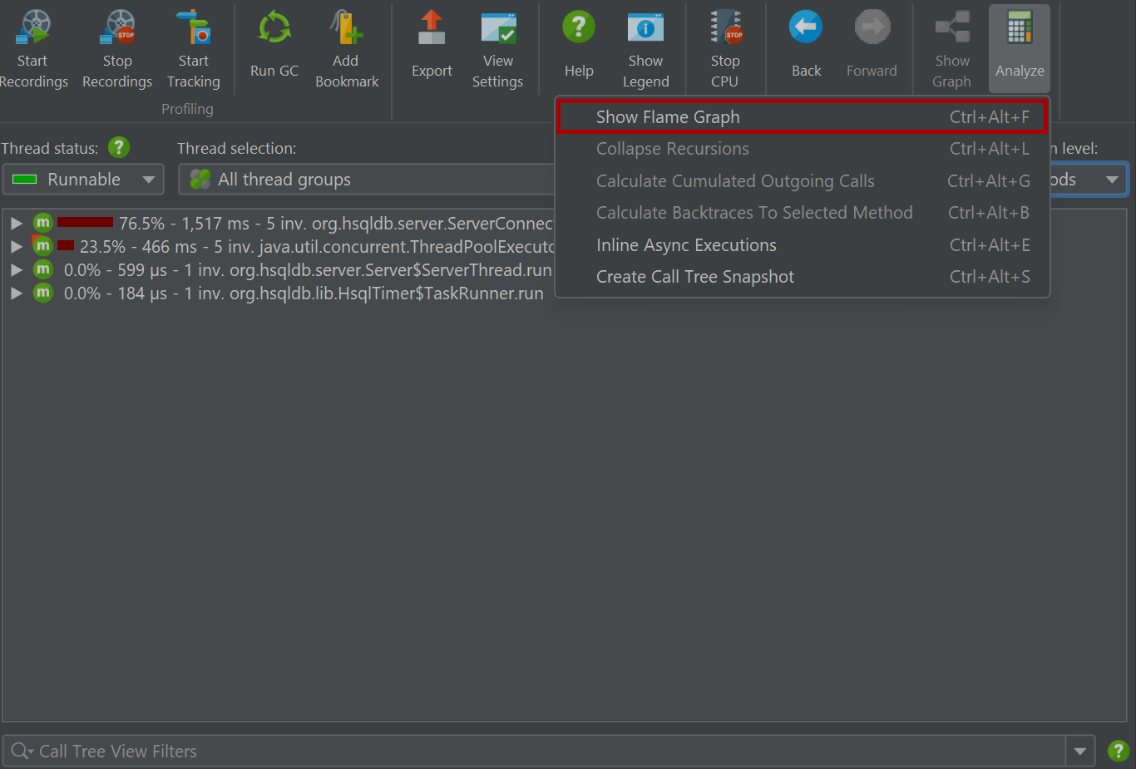Click the green help icon beside Thread status
1136x769 pixels.
[119, 147]
